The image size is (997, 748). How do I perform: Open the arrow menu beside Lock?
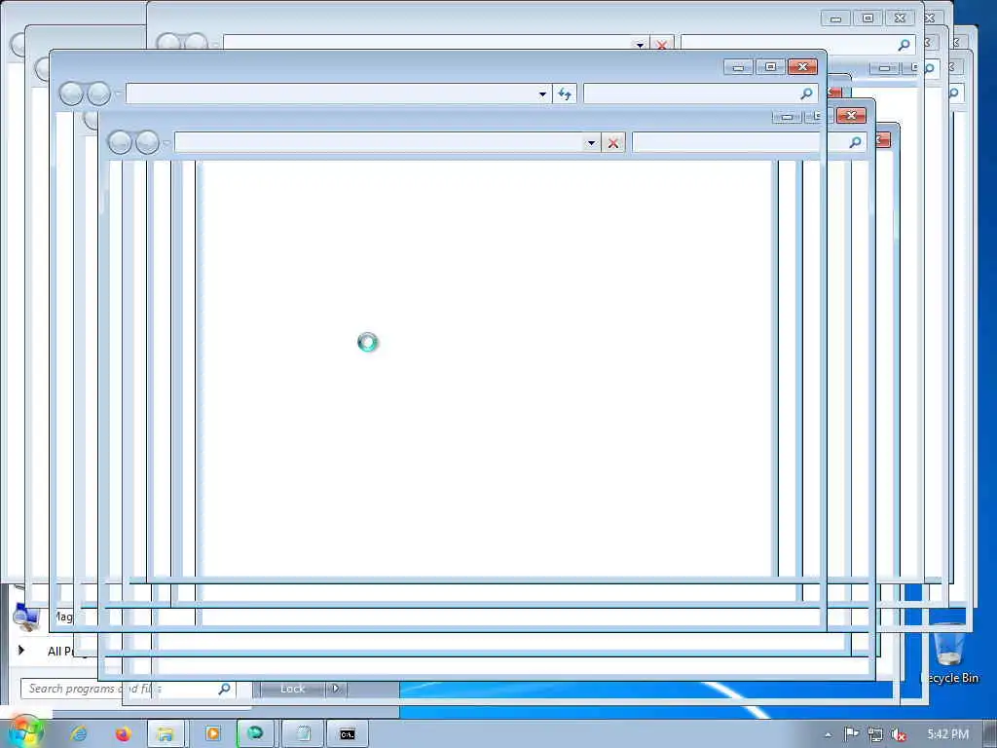pyautogui.click(x=336, y=689)
